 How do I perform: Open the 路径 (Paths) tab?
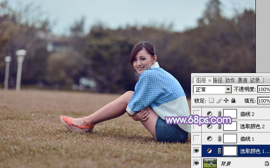click(x=218, y=80)
